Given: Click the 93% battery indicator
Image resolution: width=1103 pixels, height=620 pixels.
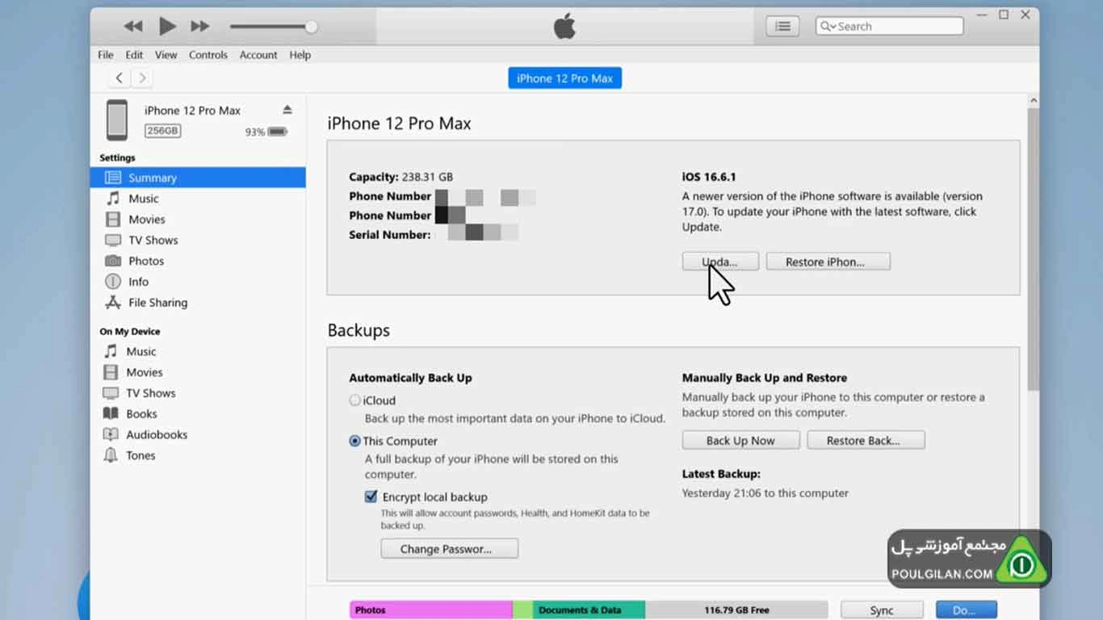Looking at the screenshot, I should pos(266,132).
